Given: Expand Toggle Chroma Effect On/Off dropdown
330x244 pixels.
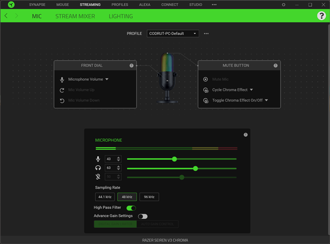Looking at the screenshot, I should coord(266,100).
